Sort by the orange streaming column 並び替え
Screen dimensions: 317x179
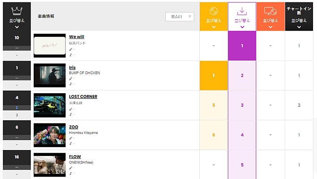point(271,20)
